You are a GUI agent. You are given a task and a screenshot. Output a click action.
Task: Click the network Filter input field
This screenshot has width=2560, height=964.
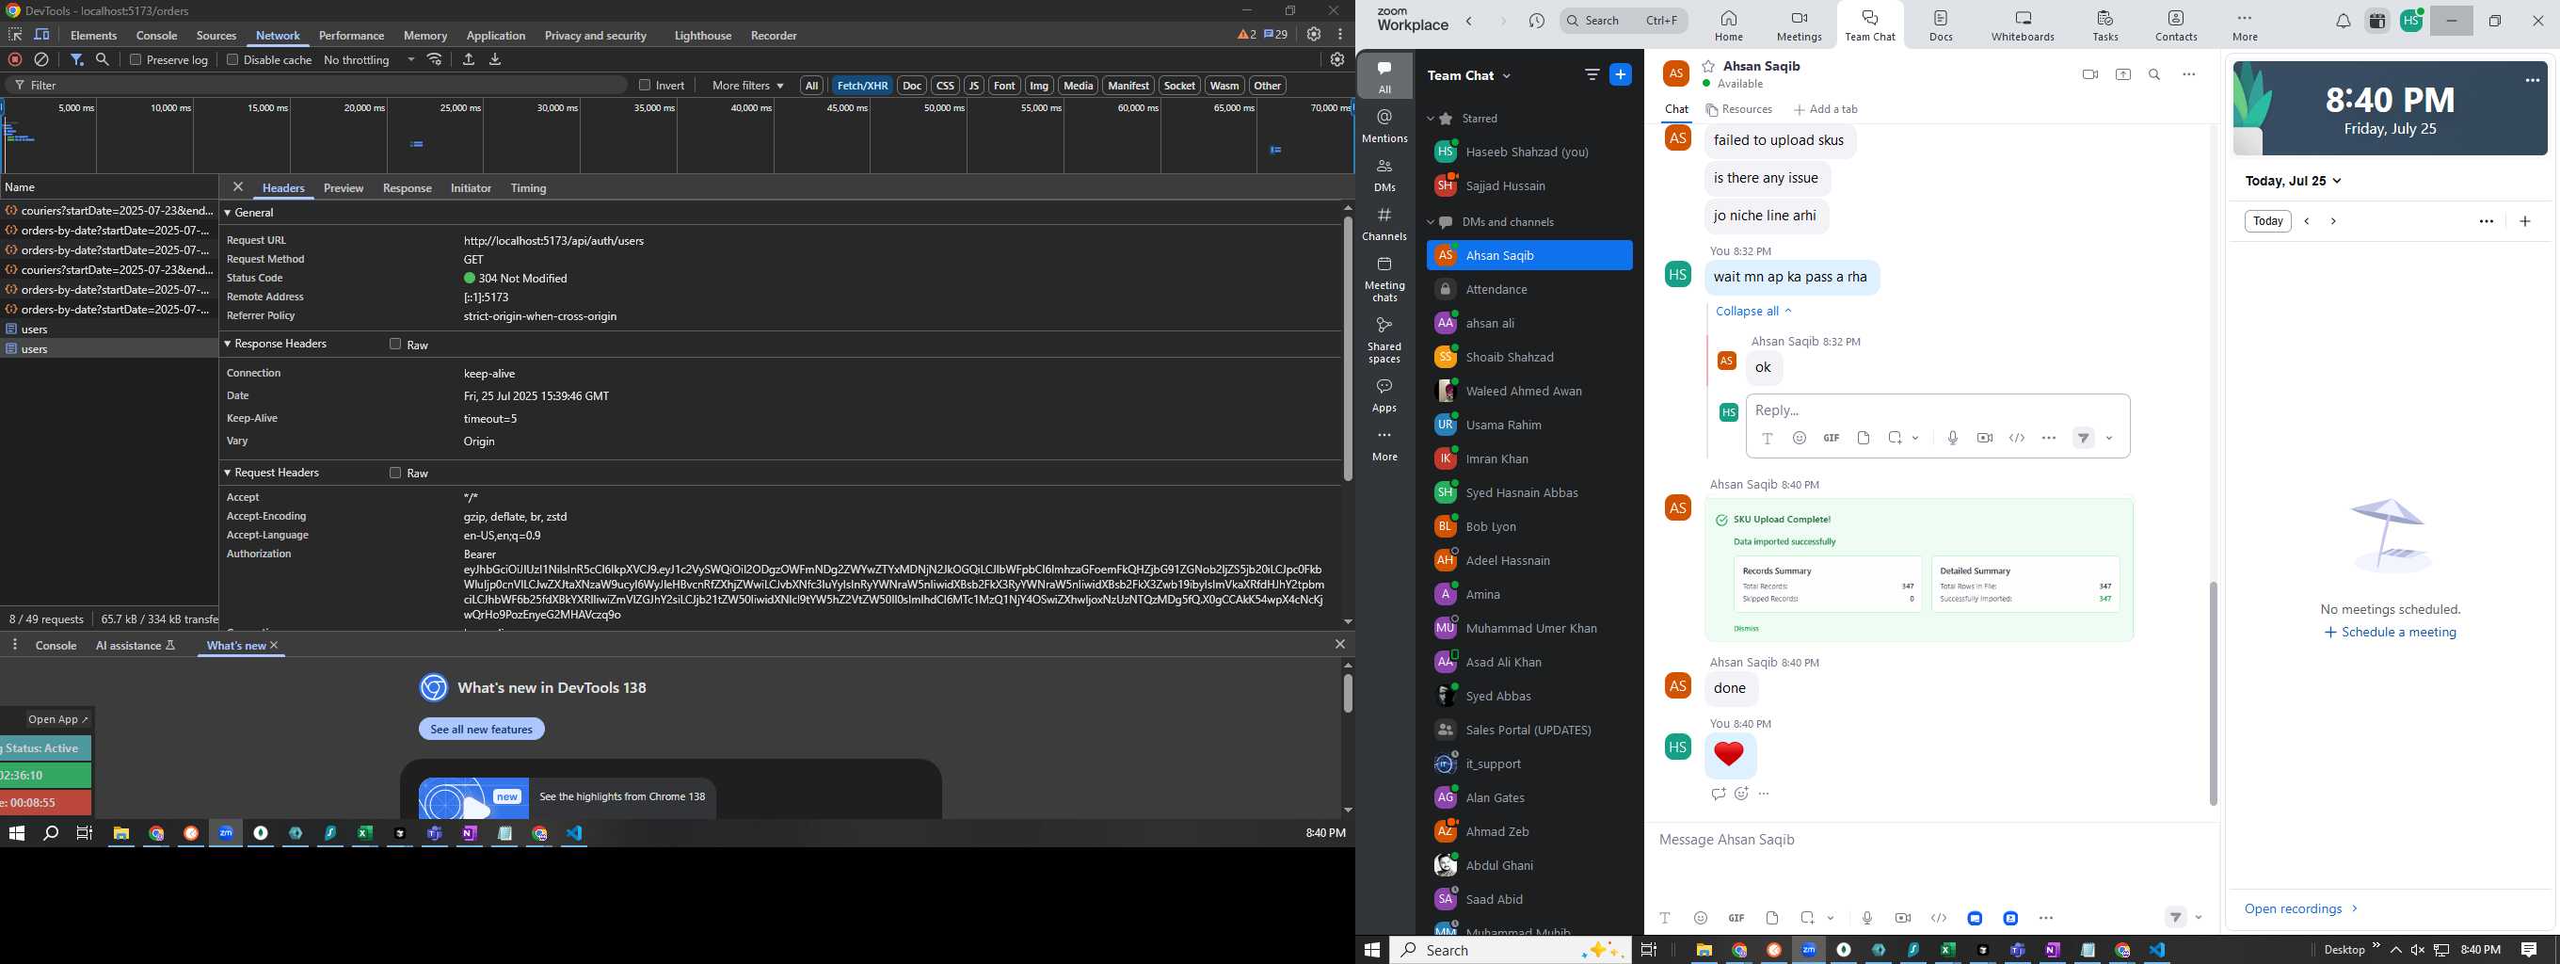[x=318, y=86]
